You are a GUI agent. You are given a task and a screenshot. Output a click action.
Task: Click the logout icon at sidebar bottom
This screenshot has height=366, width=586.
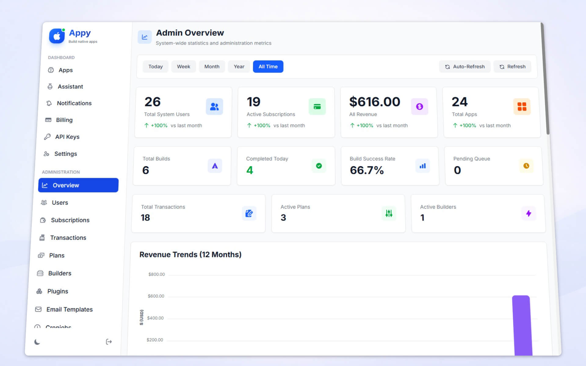coord(109,342)
